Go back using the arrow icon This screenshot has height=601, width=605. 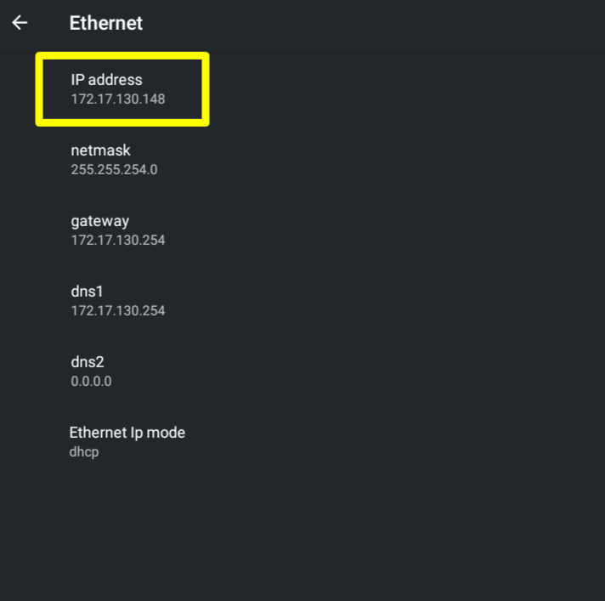20,23
